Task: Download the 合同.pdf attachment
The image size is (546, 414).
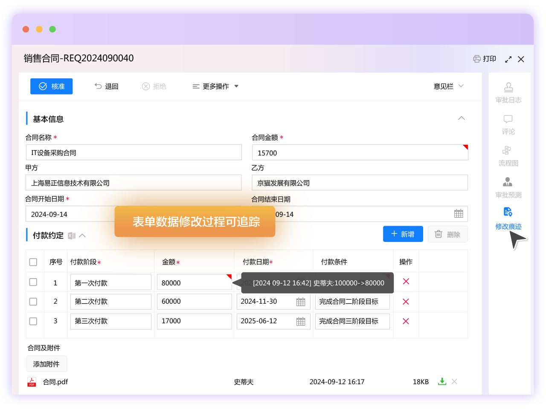Action: 442,382
